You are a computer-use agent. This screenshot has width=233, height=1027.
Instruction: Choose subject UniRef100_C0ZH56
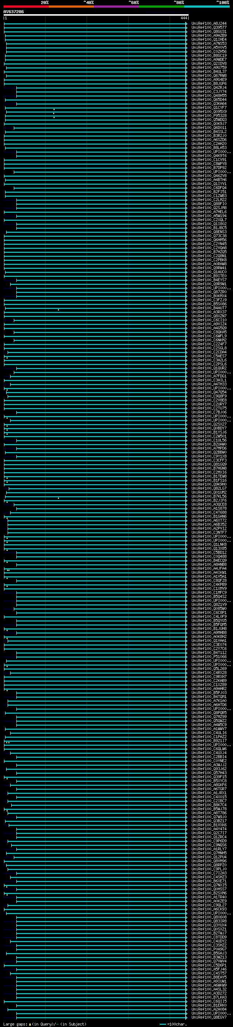pyautogui.click(x=209, y=51)
